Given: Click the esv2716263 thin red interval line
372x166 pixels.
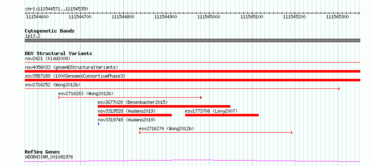Looking at the screenshot, I should [130, 98].
